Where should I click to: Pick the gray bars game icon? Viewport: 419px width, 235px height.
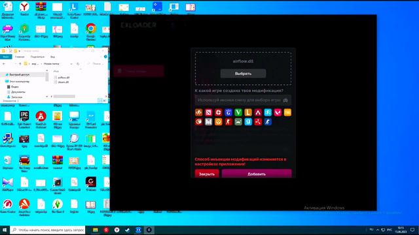tap(208, 122)
